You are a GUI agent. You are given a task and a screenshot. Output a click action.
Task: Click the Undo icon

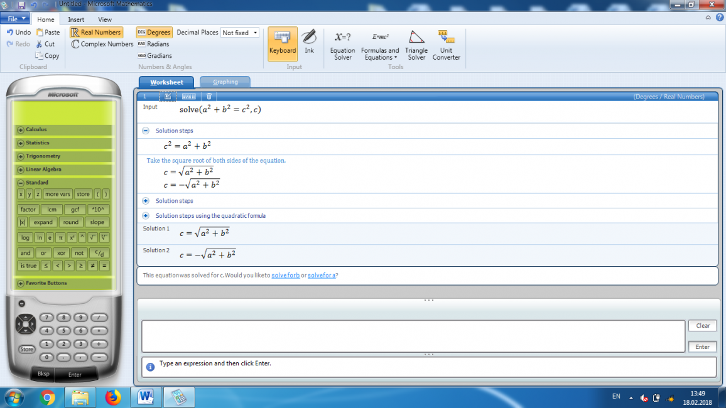tap(10, 33)
